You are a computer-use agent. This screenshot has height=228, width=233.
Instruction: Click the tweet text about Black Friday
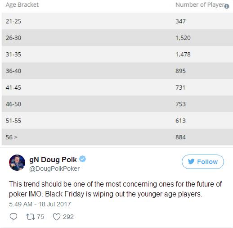click(x=116, y=189)
